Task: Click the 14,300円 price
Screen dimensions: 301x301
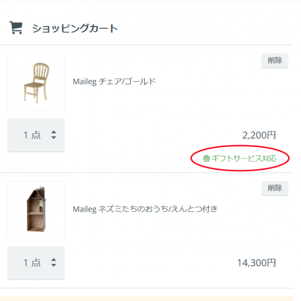Action: click(x=256, y=263)
